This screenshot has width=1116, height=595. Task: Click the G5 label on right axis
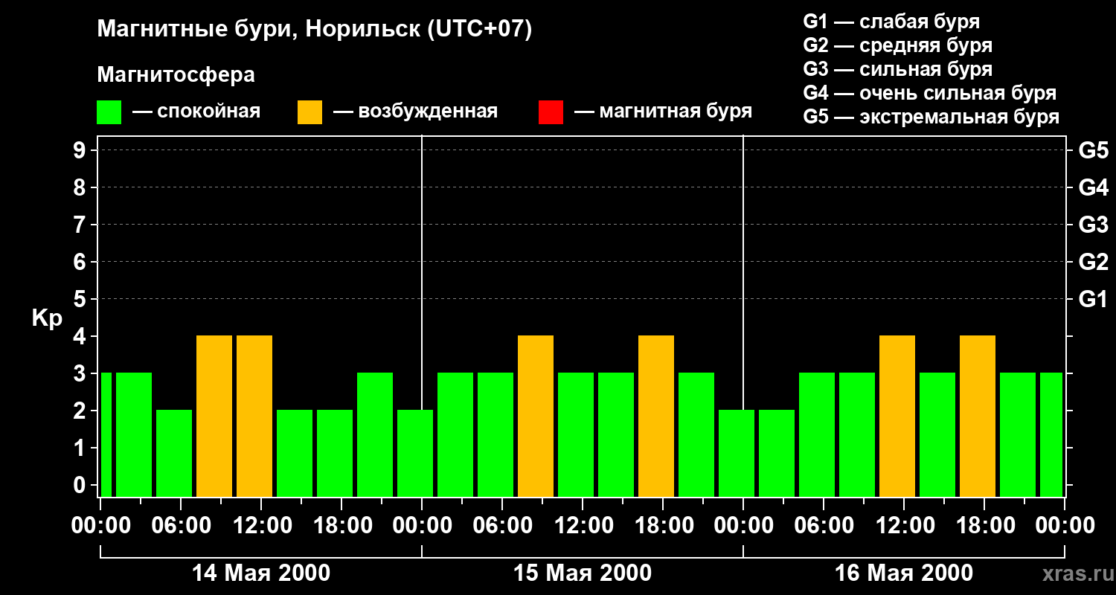[1093, 151]
